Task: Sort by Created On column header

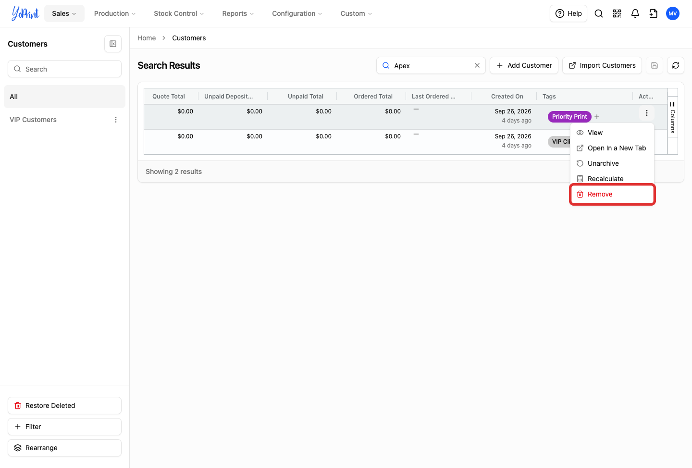Action: click(507, 97)
